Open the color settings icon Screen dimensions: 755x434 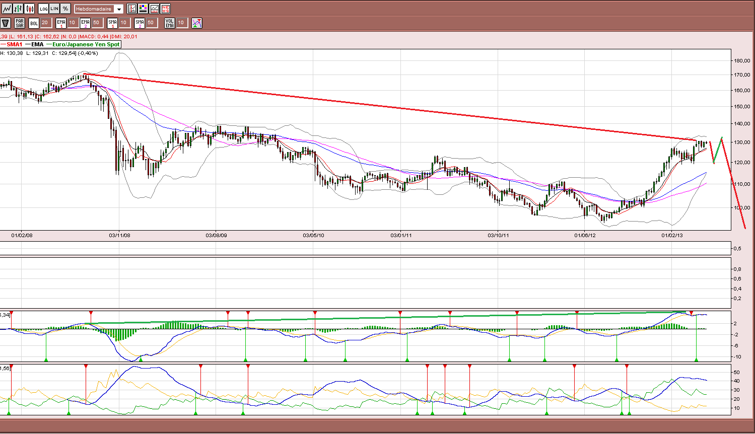(x=143, y=9)
